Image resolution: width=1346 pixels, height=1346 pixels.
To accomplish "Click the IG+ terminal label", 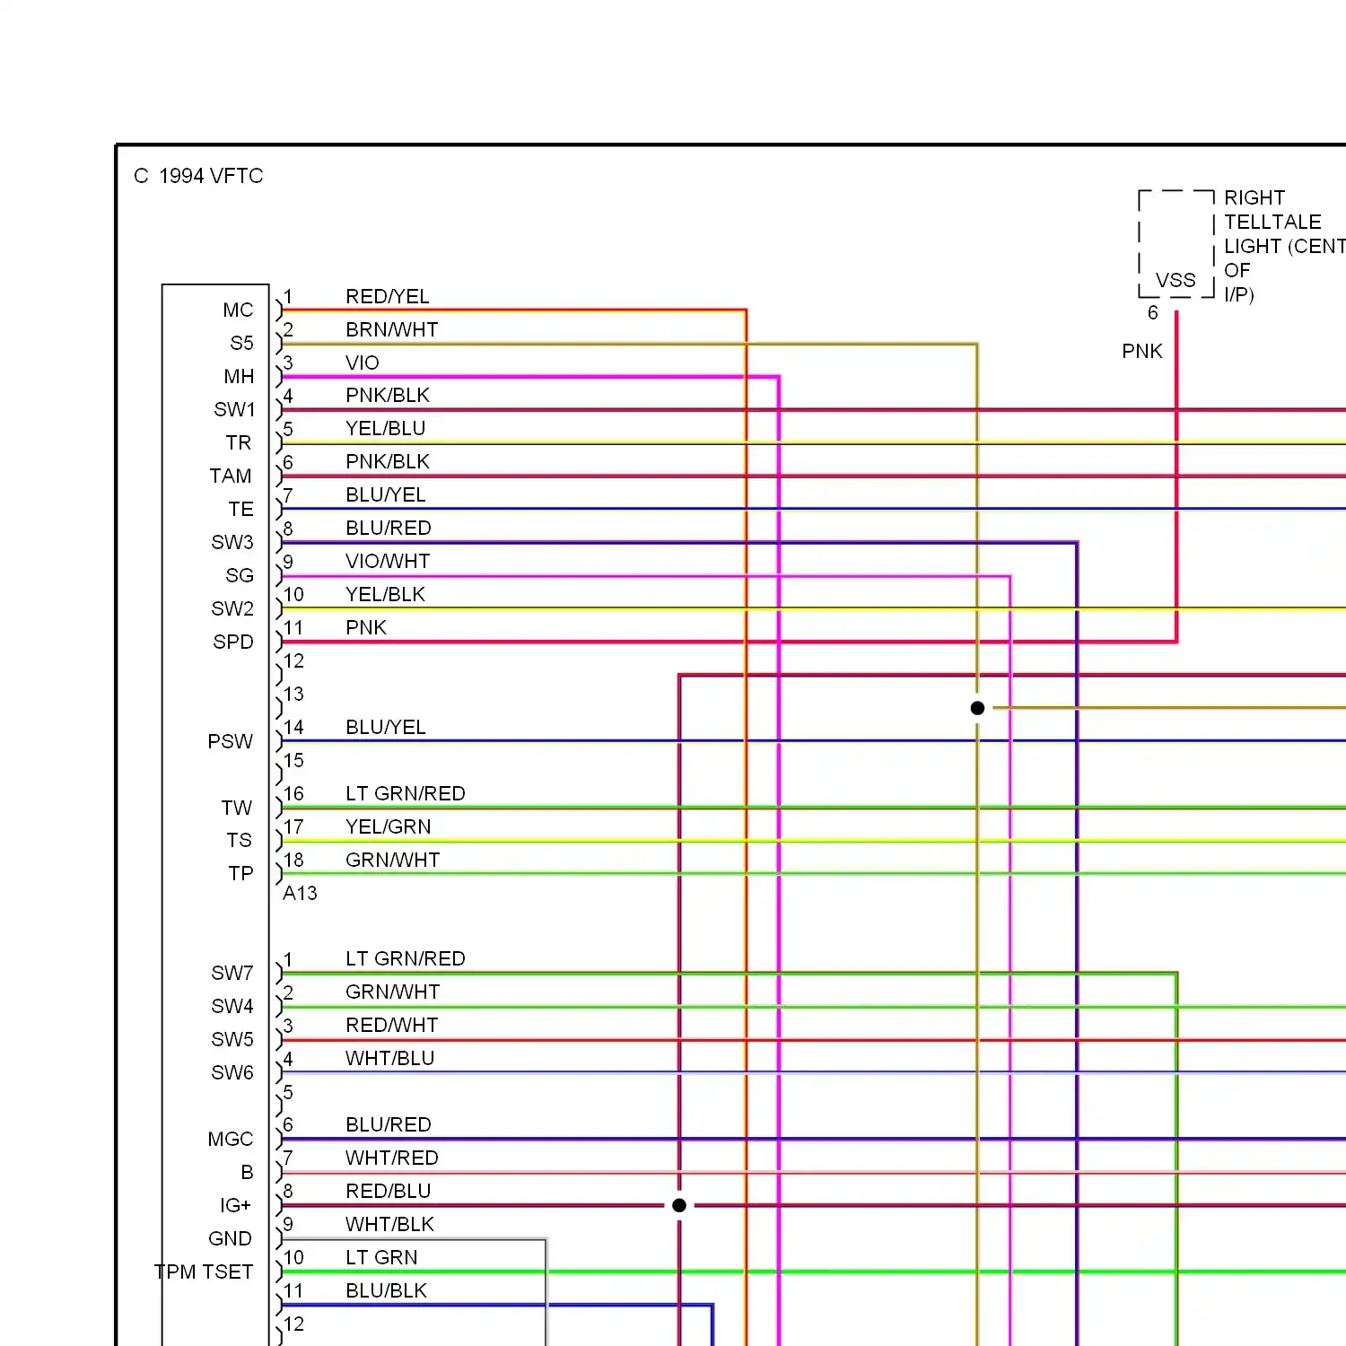I will pyautogui.click(x=235, y=1205).
